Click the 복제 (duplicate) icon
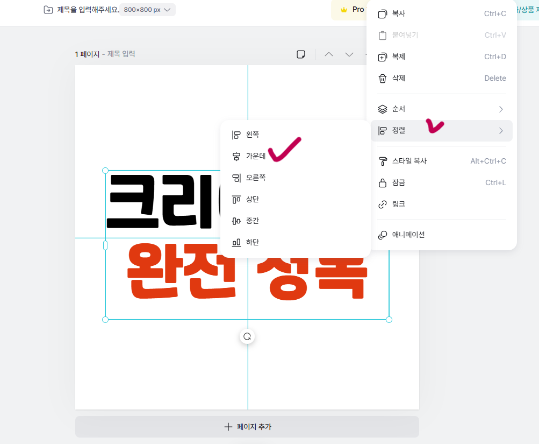The height and width of the screenshot is (444, 539). pos(382,57)
